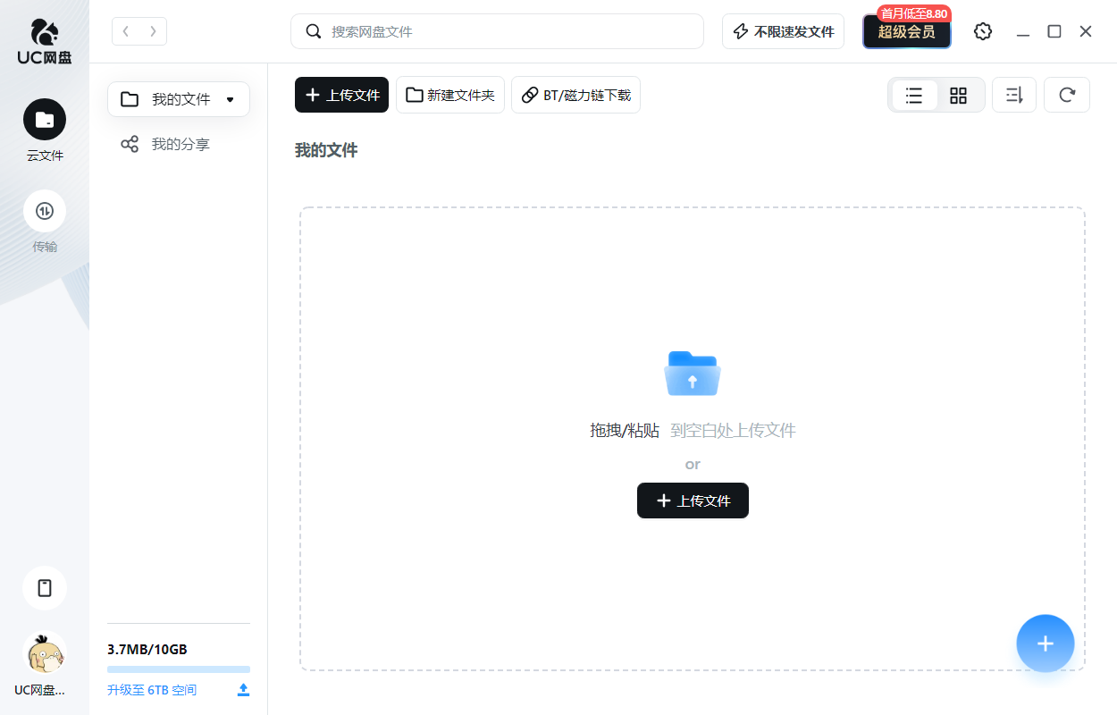
Task: Refresh the file list
Action: click(1066, 95)
